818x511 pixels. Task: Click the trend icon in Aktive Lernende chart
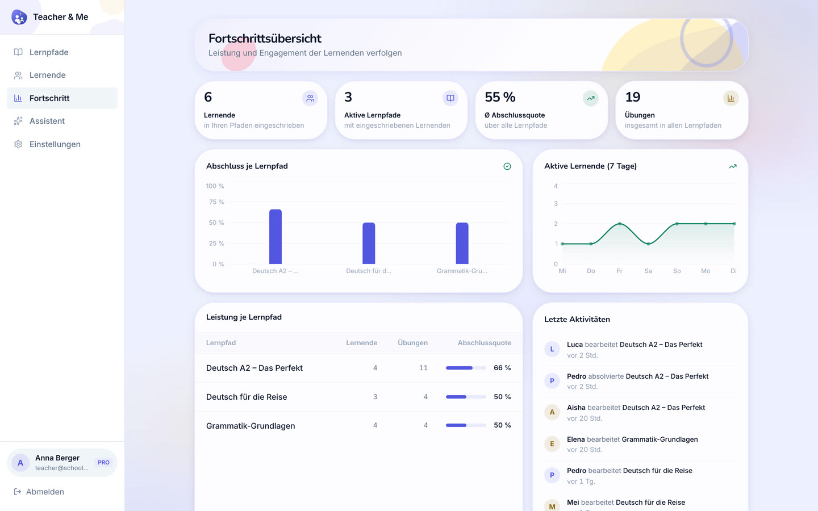click(733, 166)
